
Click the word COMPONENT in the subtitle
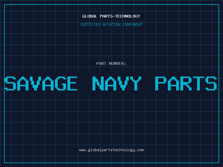[x=132, y=24]
